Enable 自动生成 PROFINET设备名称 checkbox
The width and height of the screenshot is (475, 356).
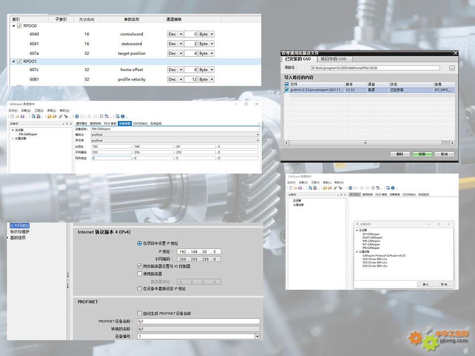click(x=140, y=313)
